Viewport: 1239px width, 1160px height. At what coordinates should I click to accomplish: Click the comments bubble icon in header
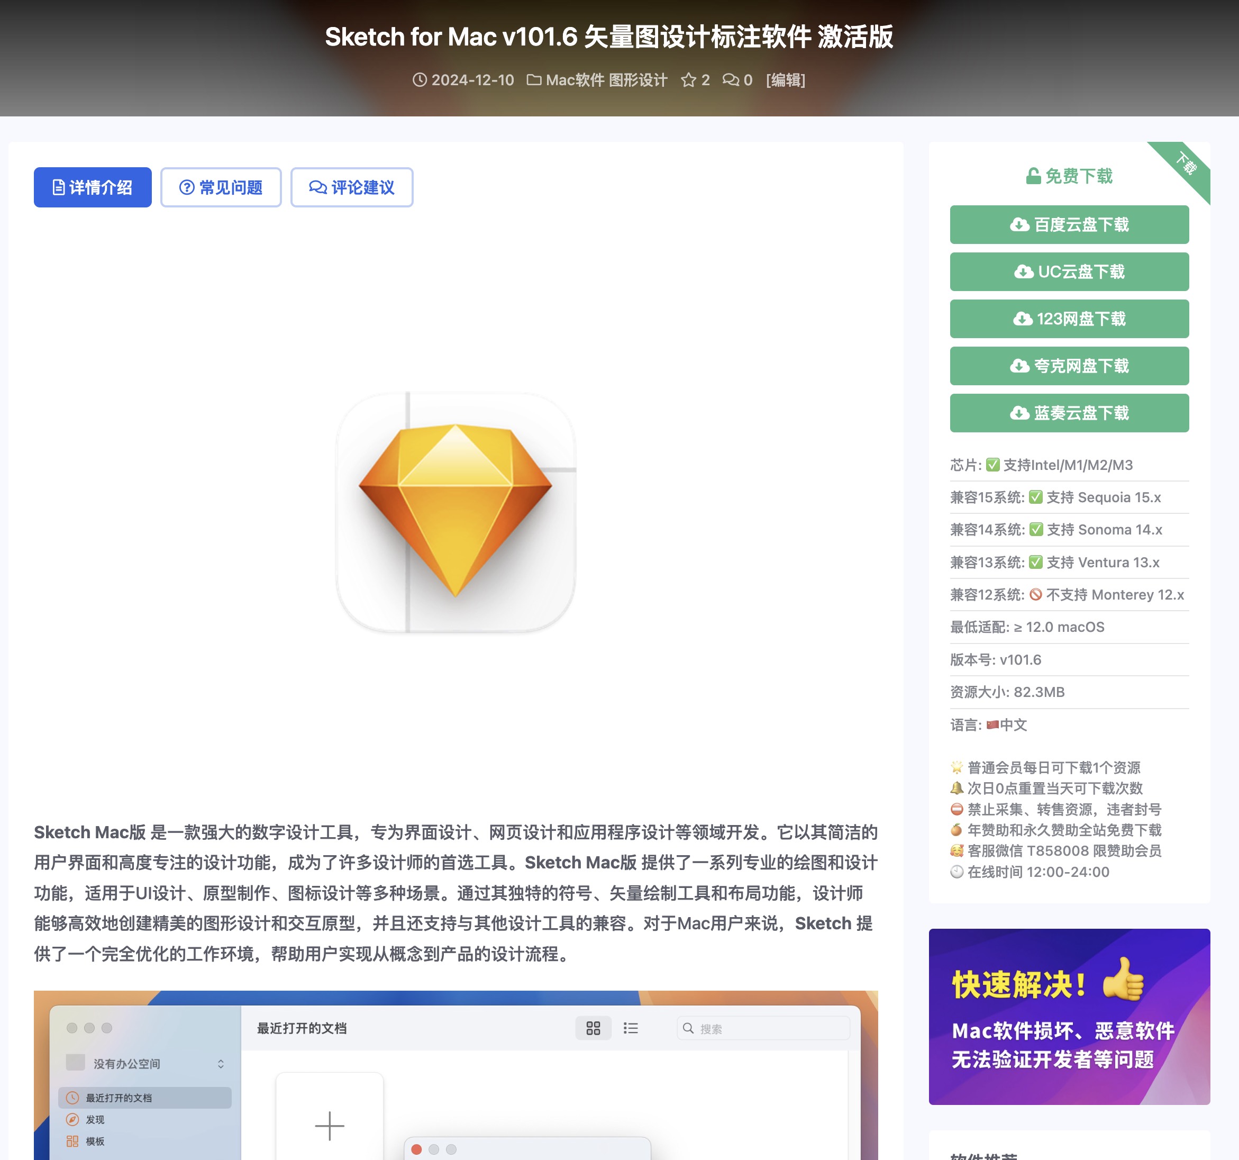pyautogui.click(x=731, y=80)
